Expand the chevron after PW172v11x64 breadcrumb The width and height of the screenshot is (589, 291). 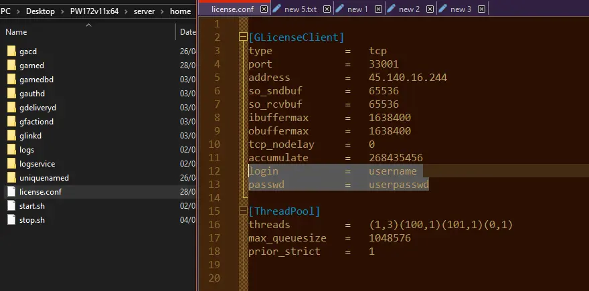[x=126, y=11]
